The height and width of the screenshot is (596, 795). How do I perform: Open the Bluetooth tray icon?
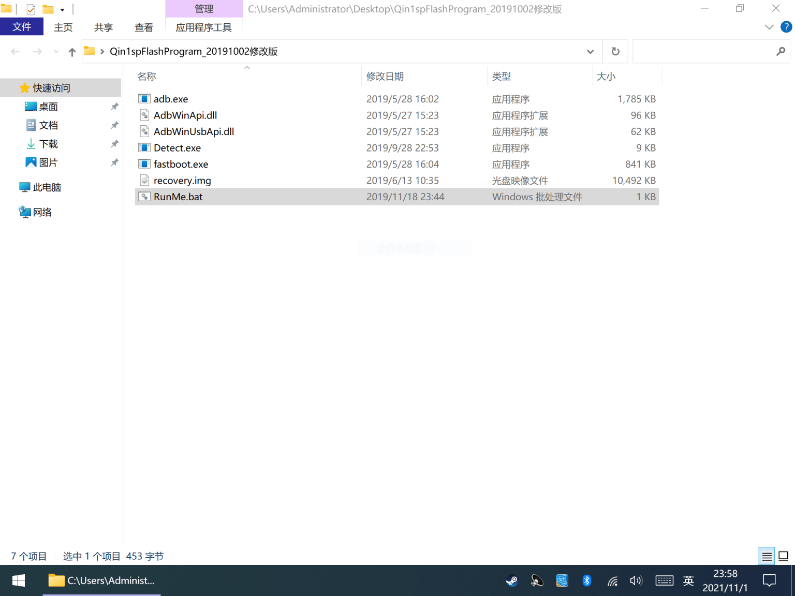coord(586,580)
